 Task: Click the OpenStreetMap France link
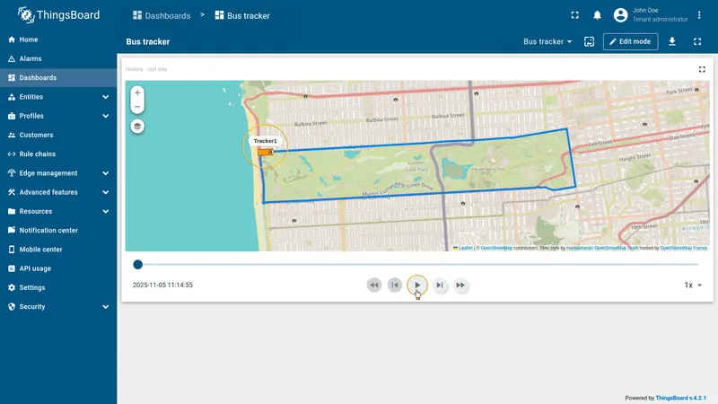point(683,248)
